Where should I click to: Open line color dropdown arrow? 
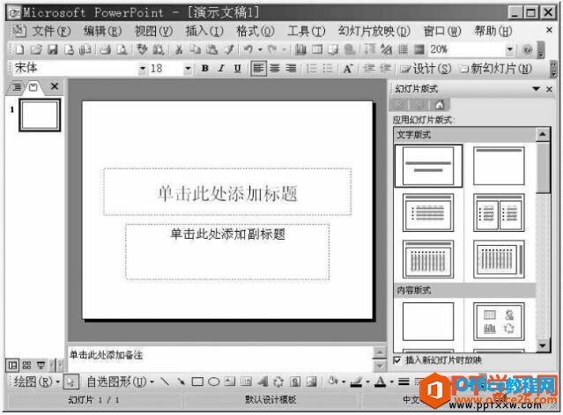pyautogui.click(x=368, y=382)
